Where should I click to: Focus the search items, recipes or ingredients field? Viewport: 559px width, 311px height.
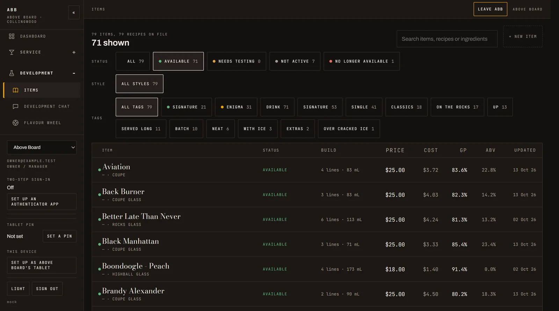click(447, 39)
